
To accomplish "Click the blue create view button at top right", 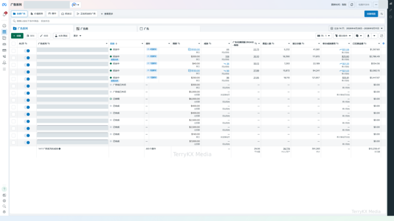I will click(371, 14).
